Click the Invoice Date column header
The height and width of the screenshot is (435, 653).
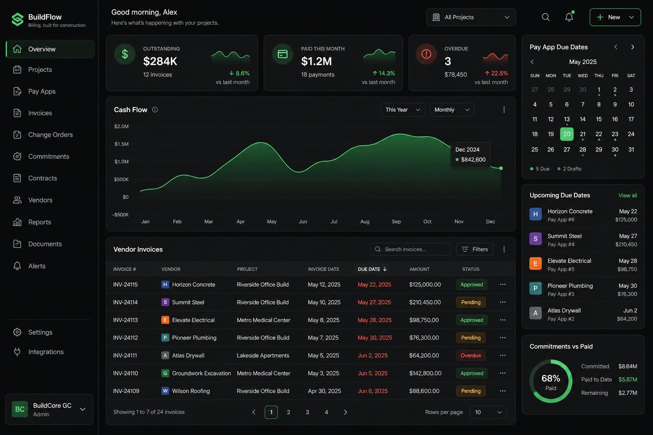tap(324, 269)
